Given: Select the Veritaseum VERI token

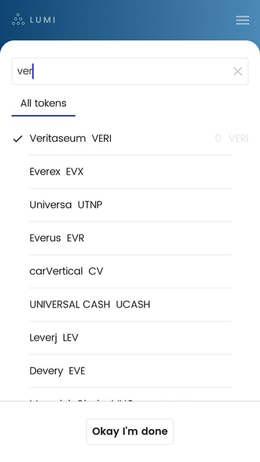Looking at the screenshot, I should point(130,139).
